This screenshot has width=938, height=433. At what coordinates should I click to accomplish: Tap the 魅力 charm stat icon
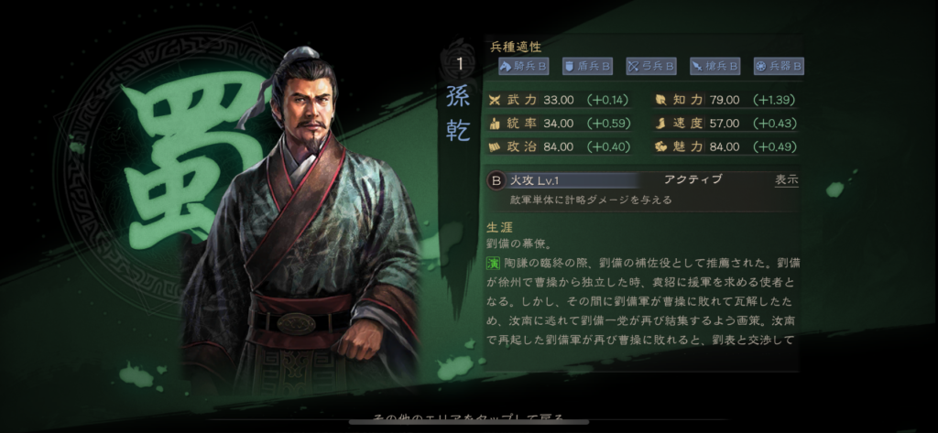tap(660, 146)
